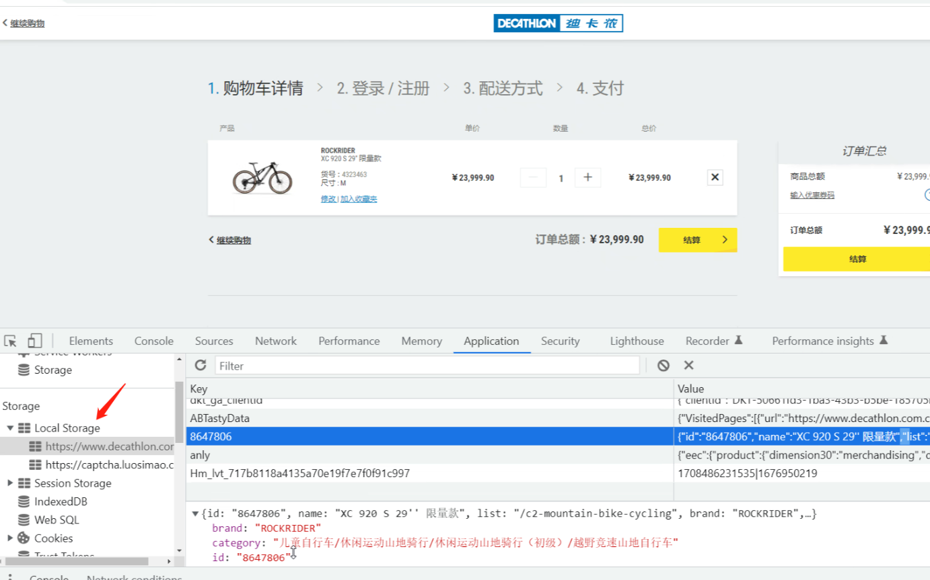Expand the Session Storage tree node
The height and width of the screenshot is (580, 930).
pyautogui.click(x=10, y=483)
